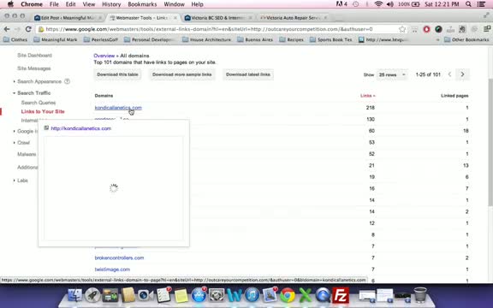Click the dark green circular extension icon
The width and height of the screenshot is (493, 308).
click(x=438, y=29)
